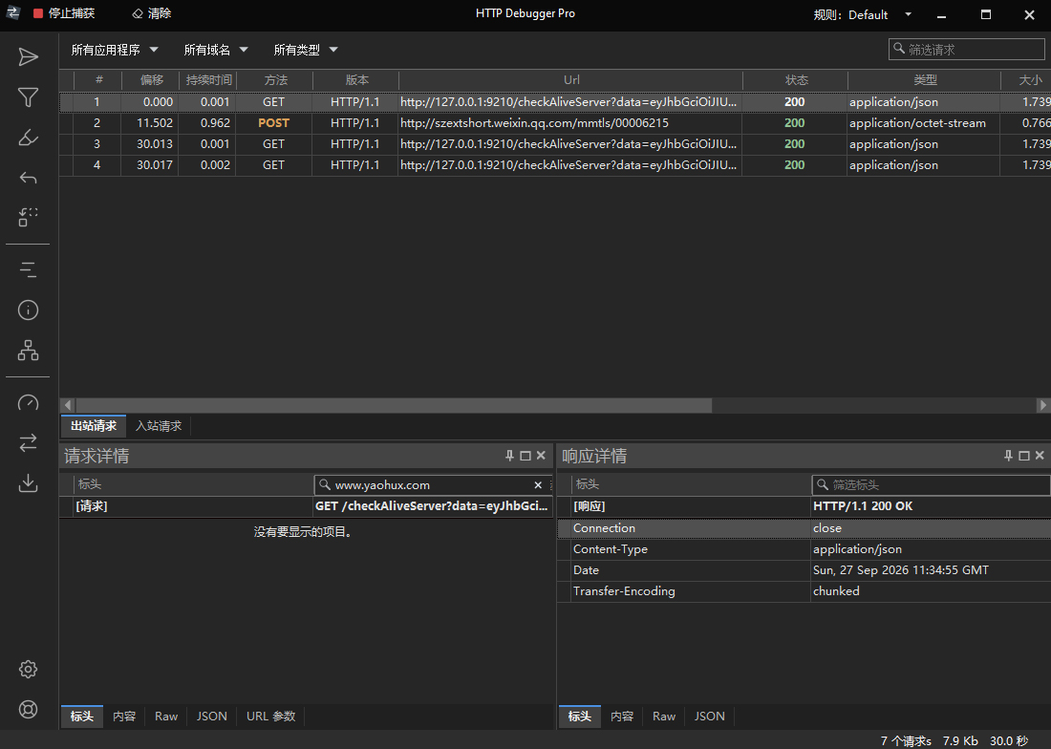Sort by the 方法 column header
Viewport: 1051px width, 749px height.
click(275, 79)
